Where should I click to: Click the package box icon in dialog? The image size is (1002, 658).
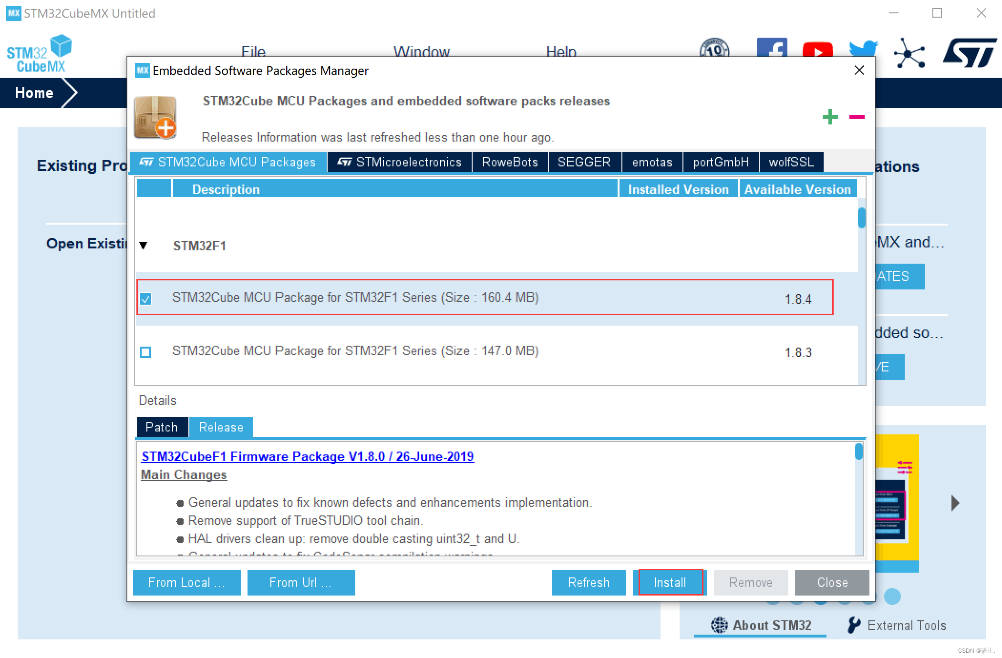pos(155,117)
